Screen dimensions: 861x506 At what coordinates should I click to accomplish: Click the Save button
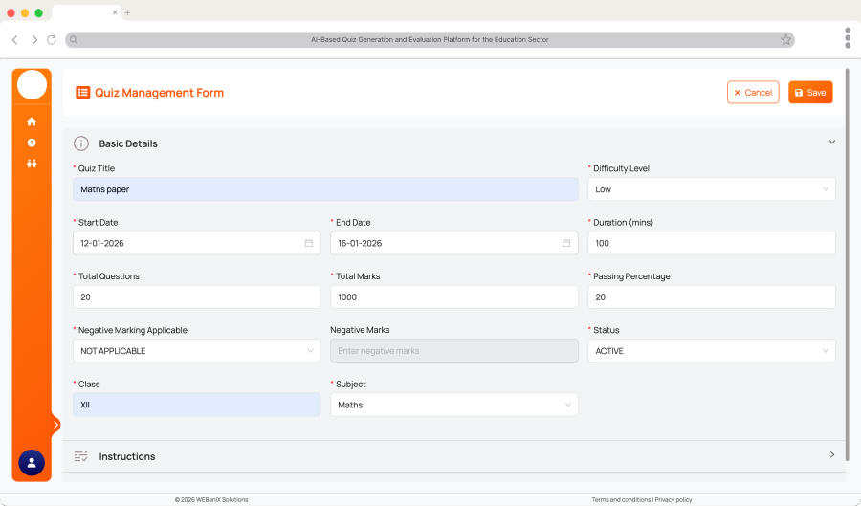810,93
